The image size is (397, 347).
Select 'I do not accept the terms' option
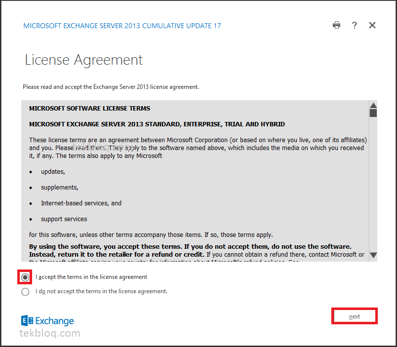[25, 292]
